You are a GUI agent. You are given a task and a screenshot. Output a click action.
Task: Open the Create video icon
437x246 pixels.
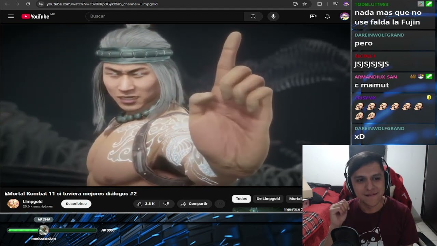[x=313, y=16]
